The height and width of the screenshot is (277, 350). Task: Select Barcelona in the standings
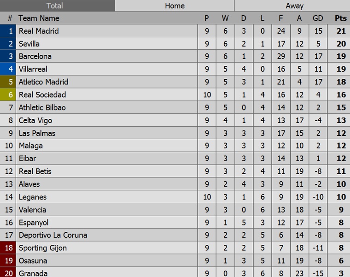coord(35,57)
